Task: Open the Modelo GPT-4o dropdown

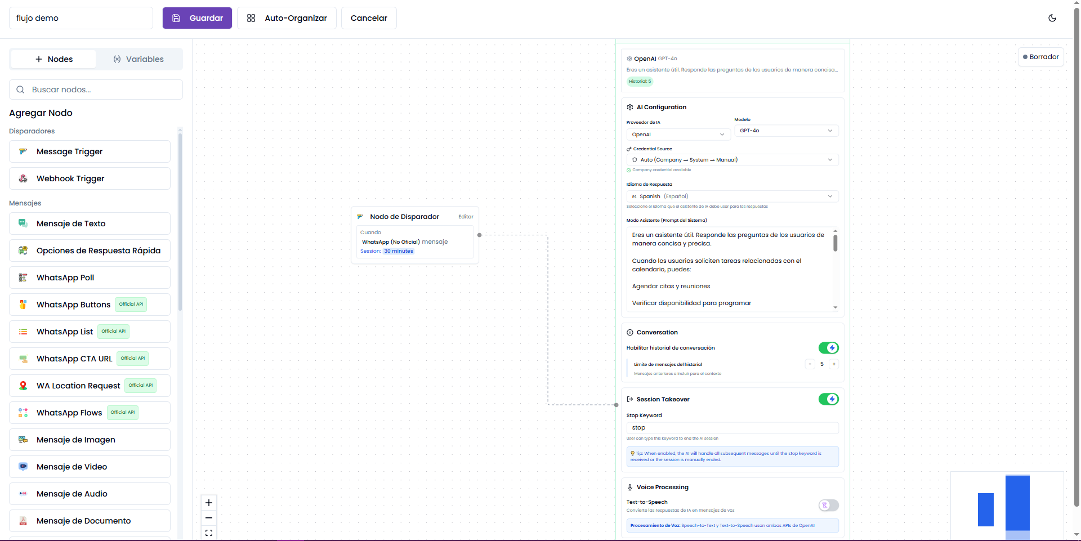Action: point(786,131)
